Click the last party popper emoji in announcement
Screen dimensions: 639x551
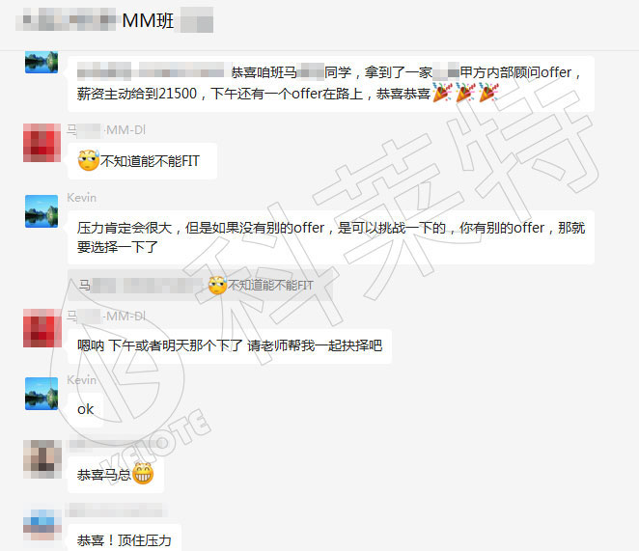[x=488, y=92]
